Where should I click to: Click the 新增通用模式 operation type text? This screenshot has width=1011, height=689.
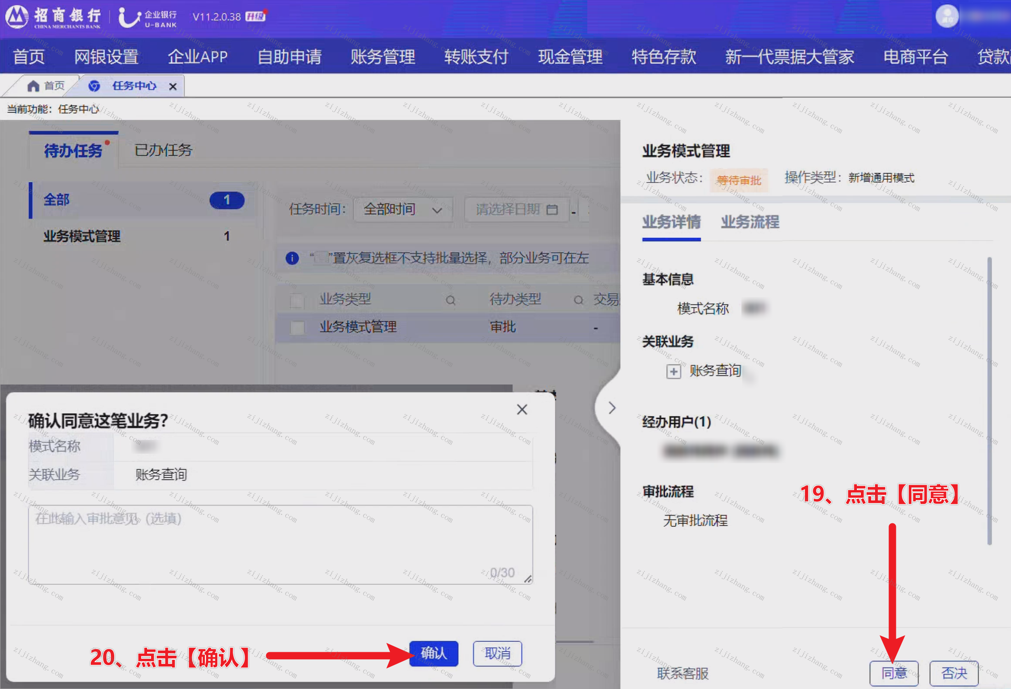tap(881, 178)
